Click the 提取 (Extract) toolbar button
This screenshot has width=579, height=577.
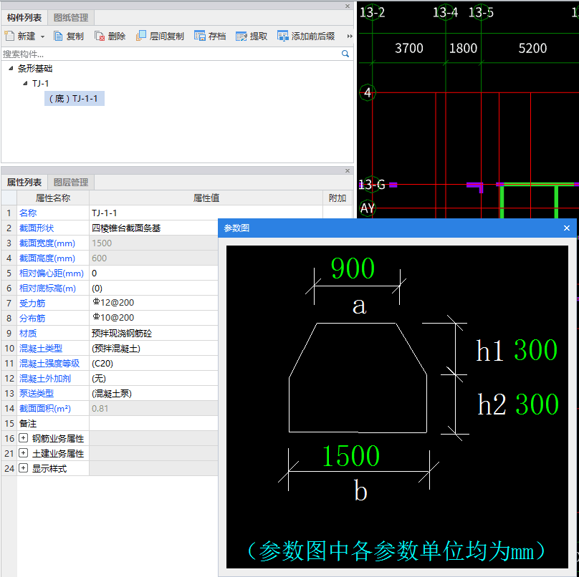click(252, 37)
